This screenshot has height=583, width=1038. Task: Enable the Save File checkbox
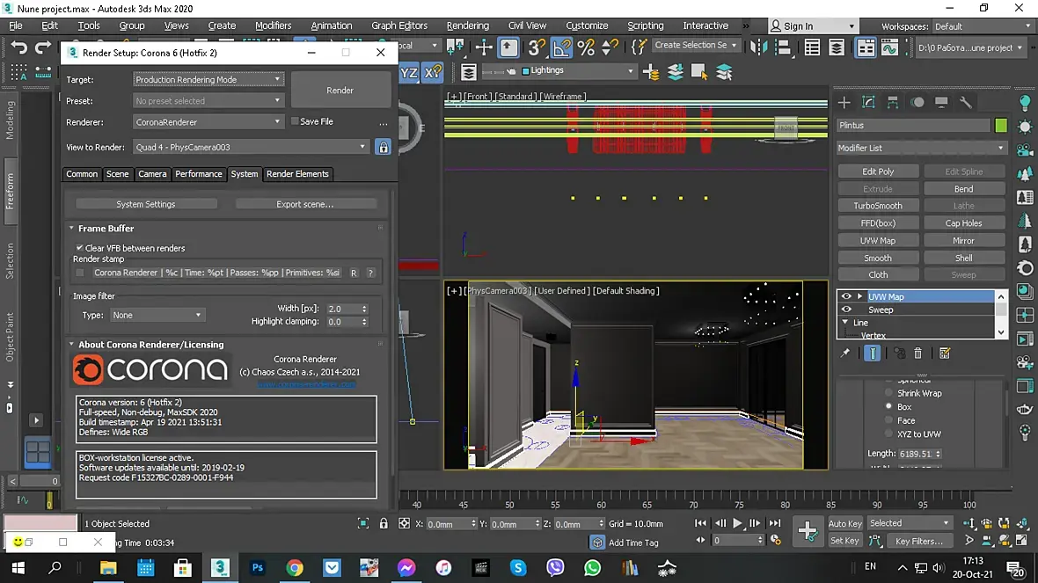(x=295, y=122)
